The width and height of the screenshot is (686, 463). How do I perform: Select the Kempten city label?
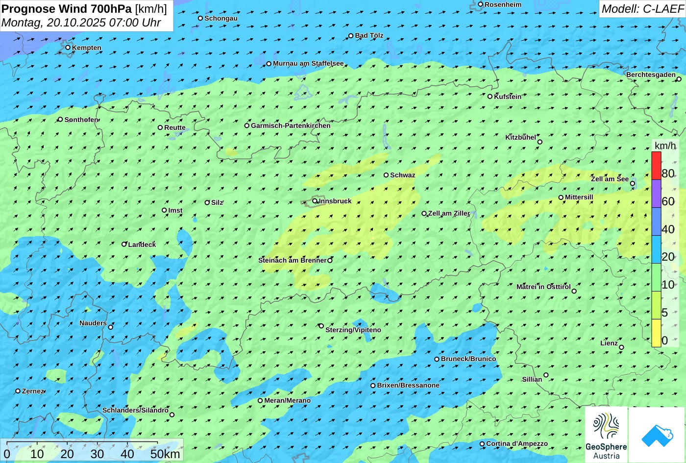click(x=87, y=48)
